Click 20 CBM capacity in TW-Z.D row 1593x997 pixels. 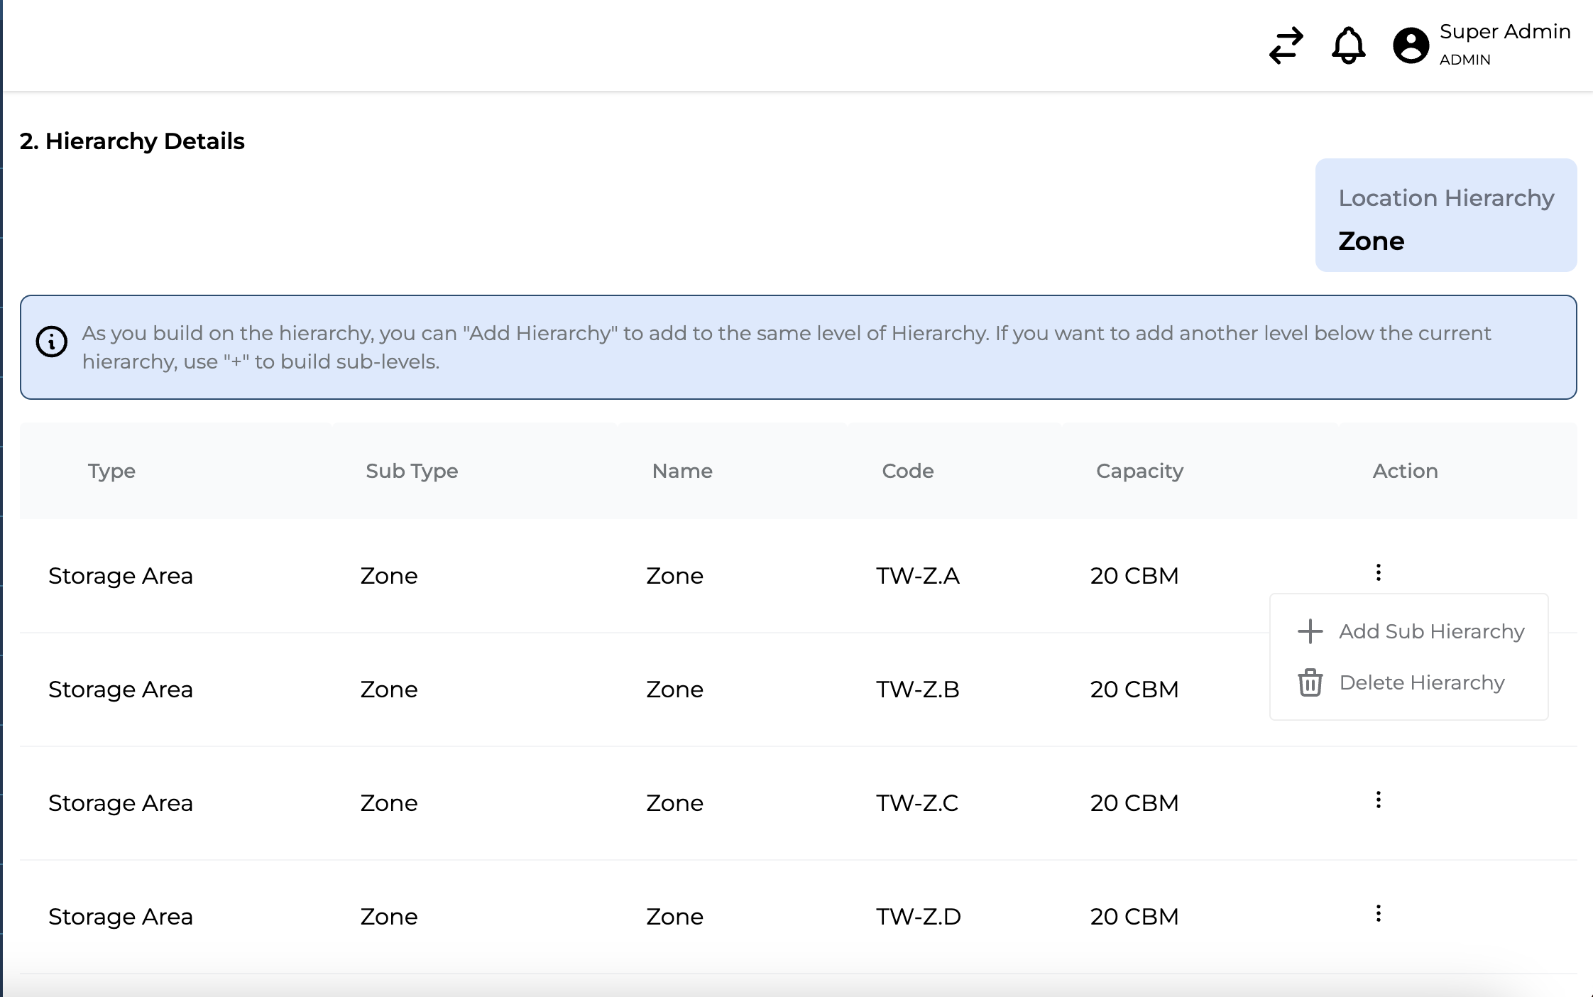[1134, 917]
